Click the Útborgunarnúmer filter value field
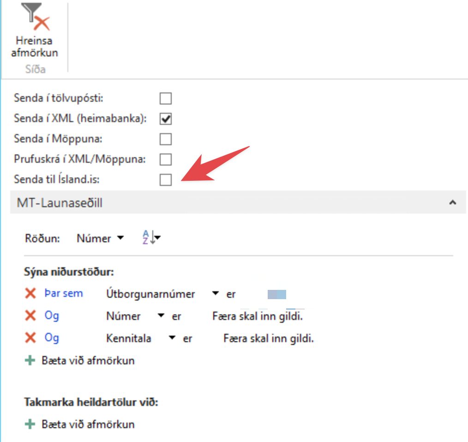Screen dimensions: 468x442 coord(277,294)
